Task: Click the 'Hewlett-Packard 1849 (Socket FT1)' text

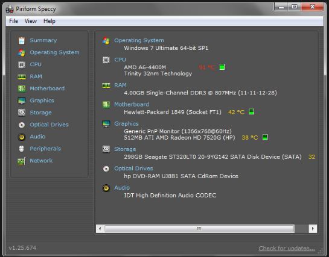Action: click(x=173, y=112)
